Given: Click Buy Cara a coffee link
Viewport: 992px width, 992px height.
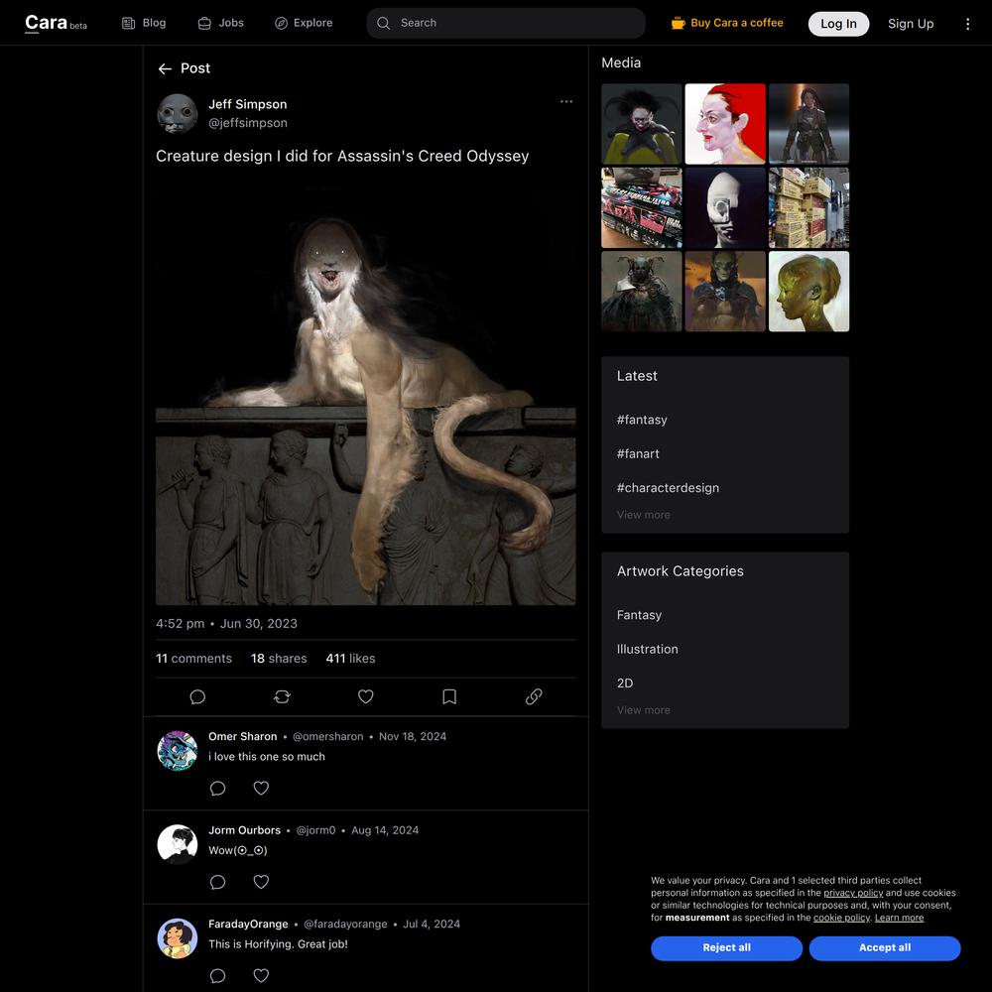Looking at the screenshot, I should [727, 23].
